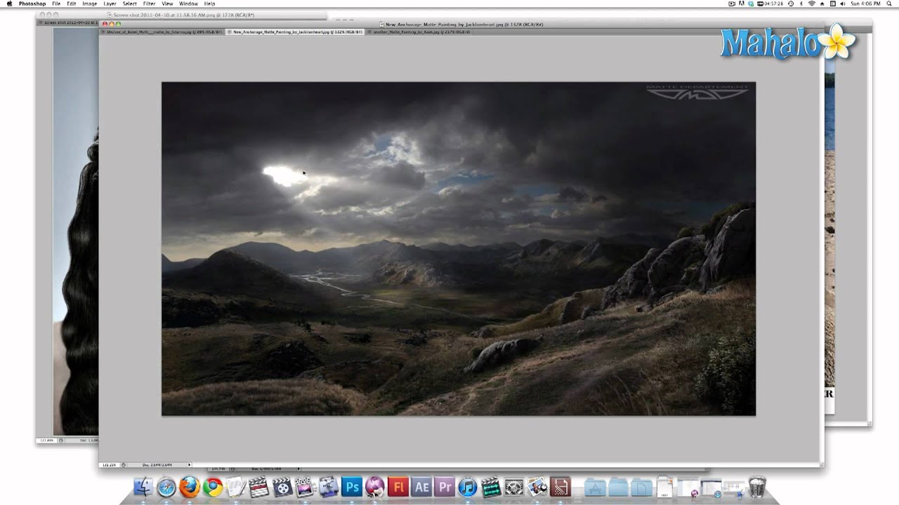Open the Help menu
Screen dimensions: 899x505
tap(209, 4)
